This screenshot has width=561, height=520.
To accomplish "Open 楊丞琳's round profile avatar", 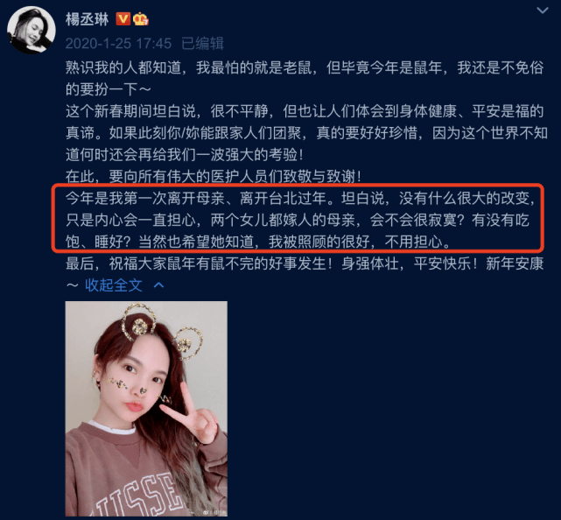I will [32, 30].
